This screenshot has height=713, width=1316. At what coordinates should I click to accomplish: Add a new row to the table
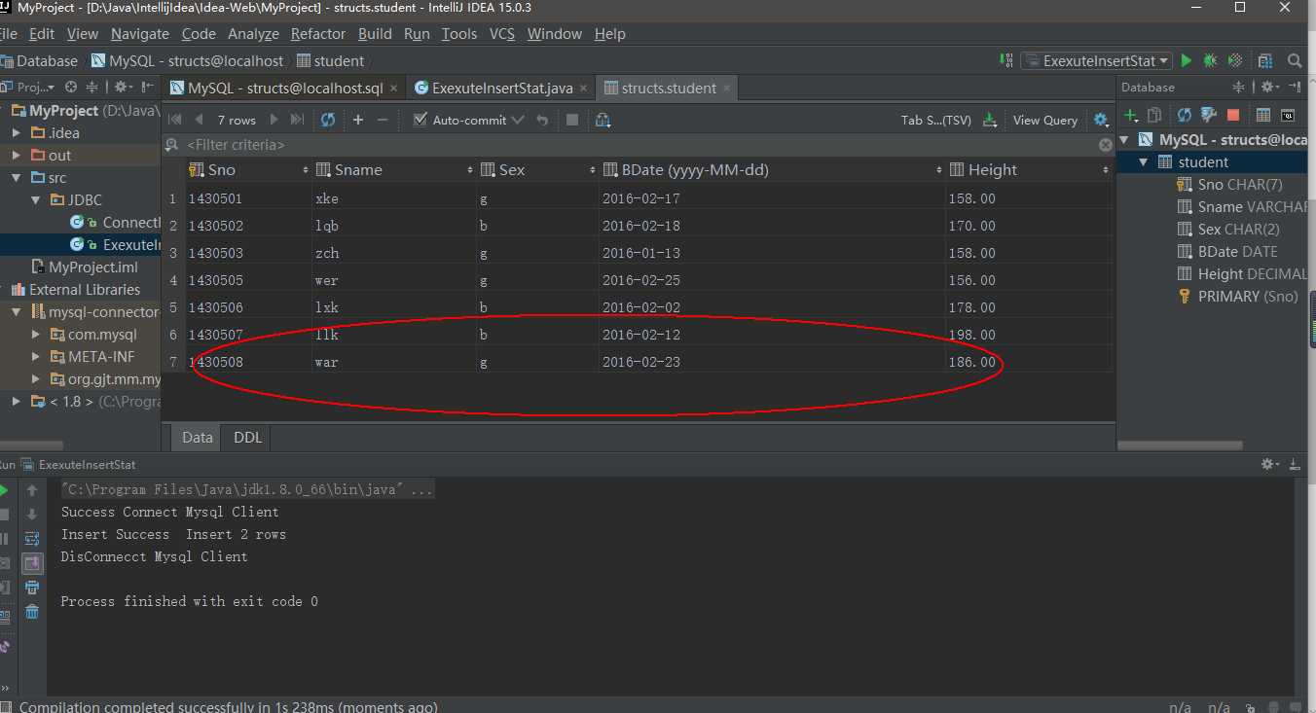coord(358,120)
